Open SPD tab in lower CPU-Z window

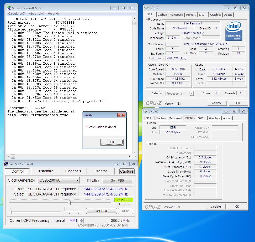coord(201,118)
